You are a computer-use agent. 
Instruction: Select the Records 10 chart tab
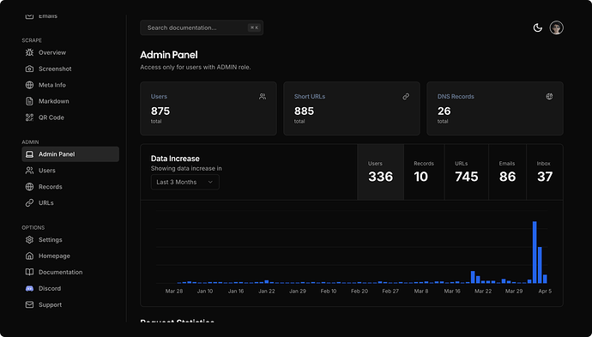point(424,172)
